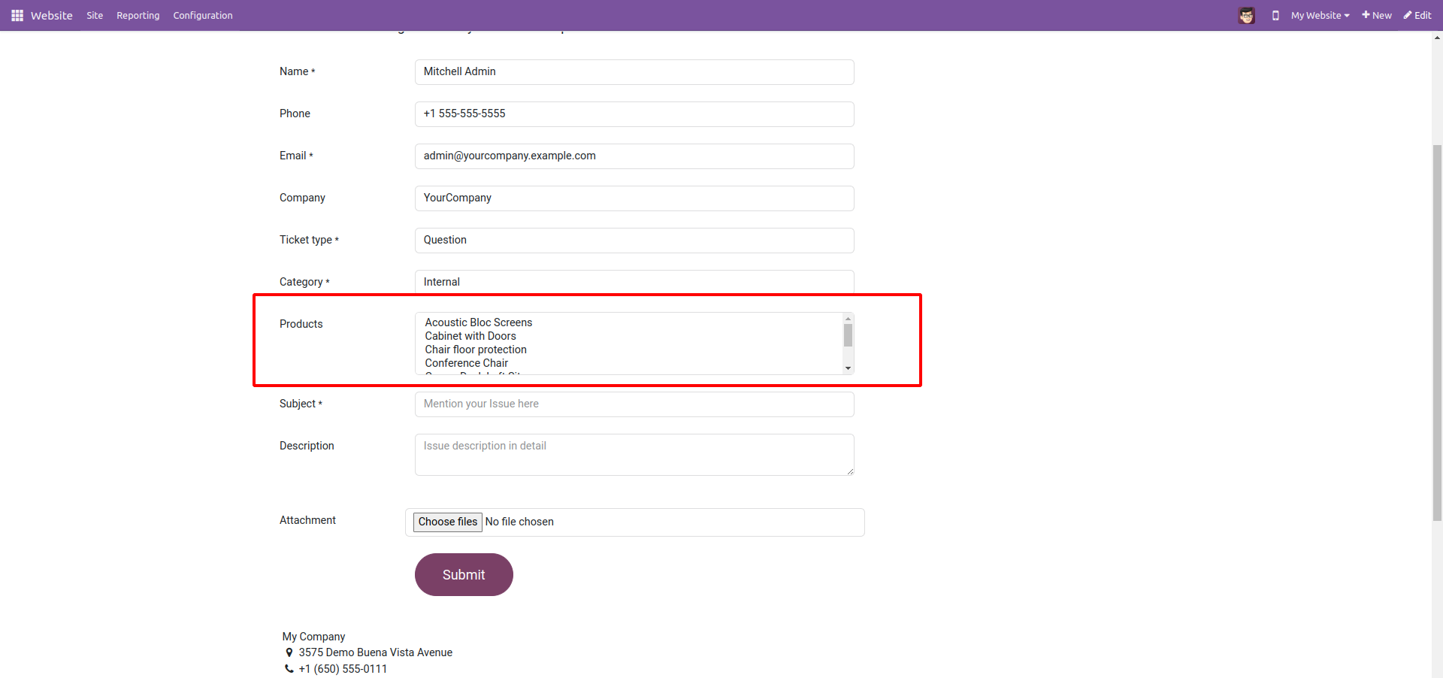1443x678 pixels.
Task: Expand the Category dropdown
Action: click(x=634, y=282)
